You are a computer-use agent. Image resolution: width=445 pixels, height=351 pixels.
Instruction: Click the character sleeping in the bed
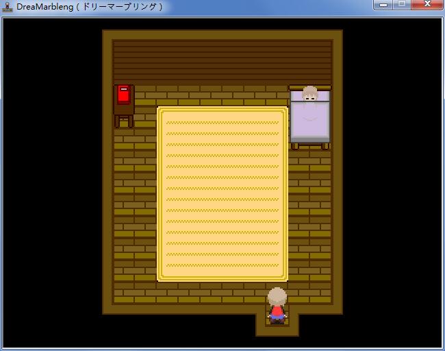[309, 93]
